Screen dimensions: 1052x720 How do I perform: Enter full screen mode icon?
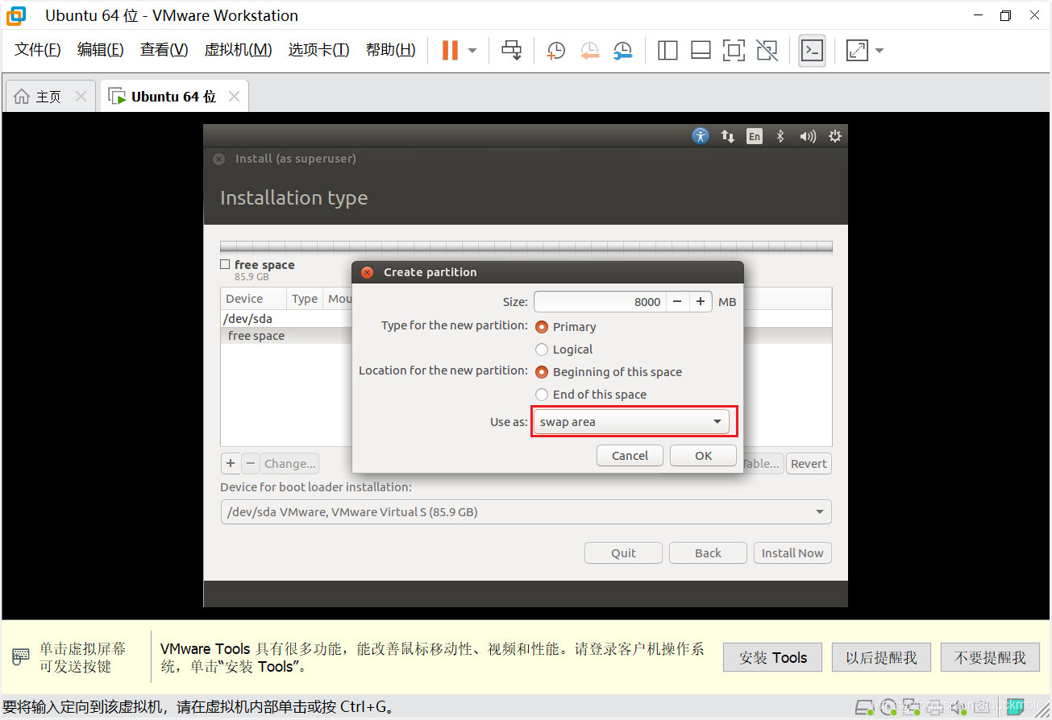point(734,50)
